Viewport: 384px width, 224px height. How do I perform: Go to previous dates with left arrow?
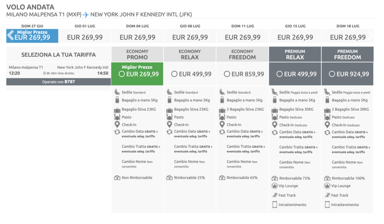click(x=10, y=36)
